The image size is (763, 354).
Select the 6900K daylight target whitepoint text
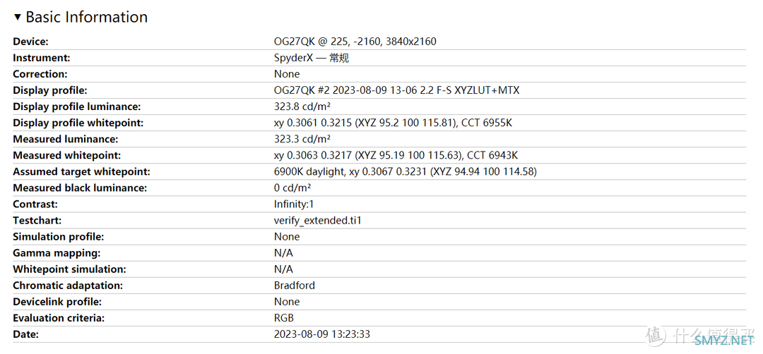[309, 172]
